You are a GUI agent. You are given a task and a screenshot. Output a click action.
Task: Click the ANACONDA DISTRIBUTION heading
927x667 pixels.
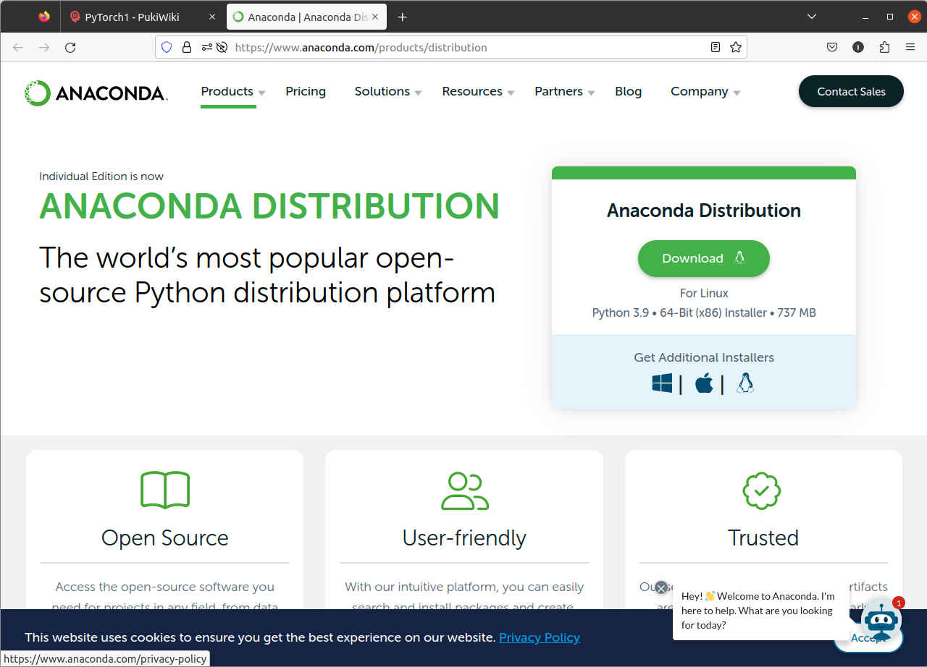point(269,206)
